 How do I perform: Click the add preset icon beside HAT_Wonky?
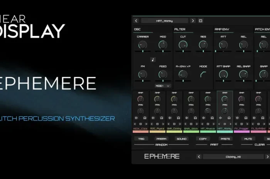click(201, 21)
